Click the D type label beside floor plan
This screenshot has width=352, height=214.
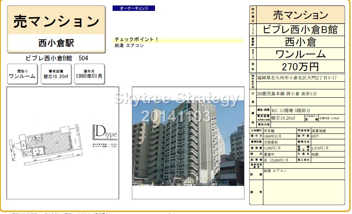tap(105, 132)
